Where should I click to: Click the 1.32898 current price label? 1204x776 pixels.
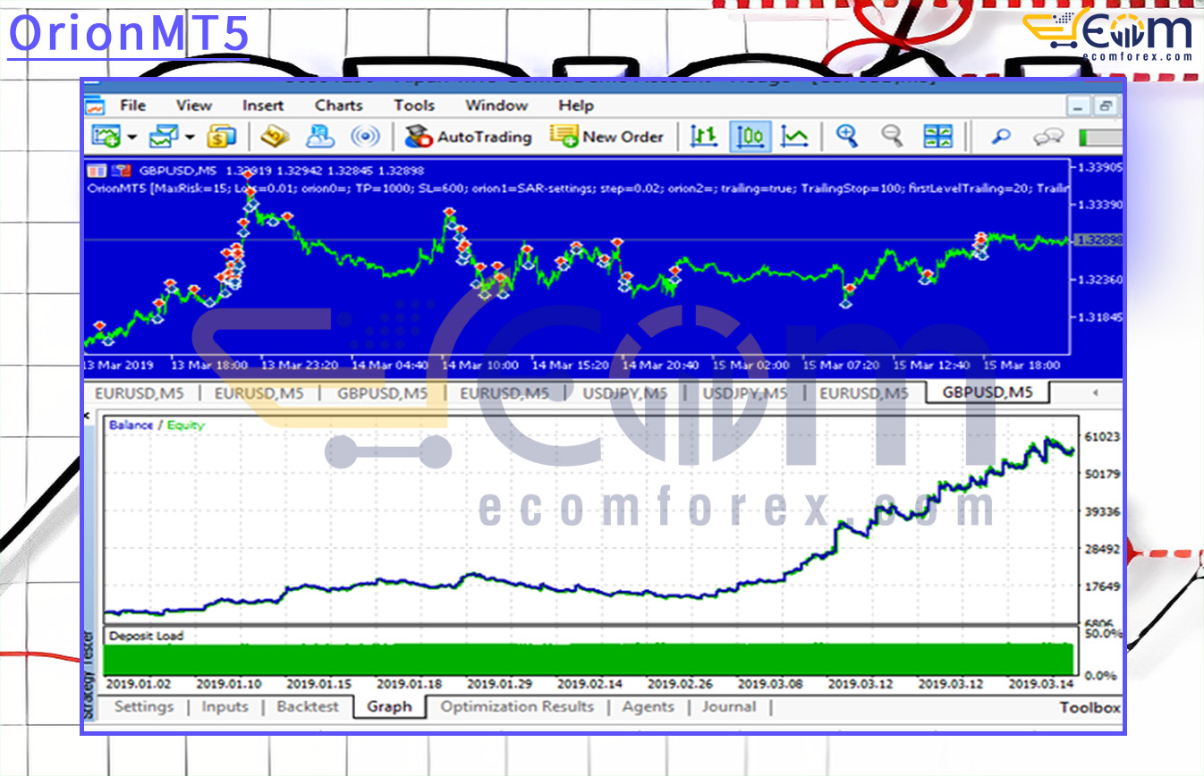[x=1098, y=240]
